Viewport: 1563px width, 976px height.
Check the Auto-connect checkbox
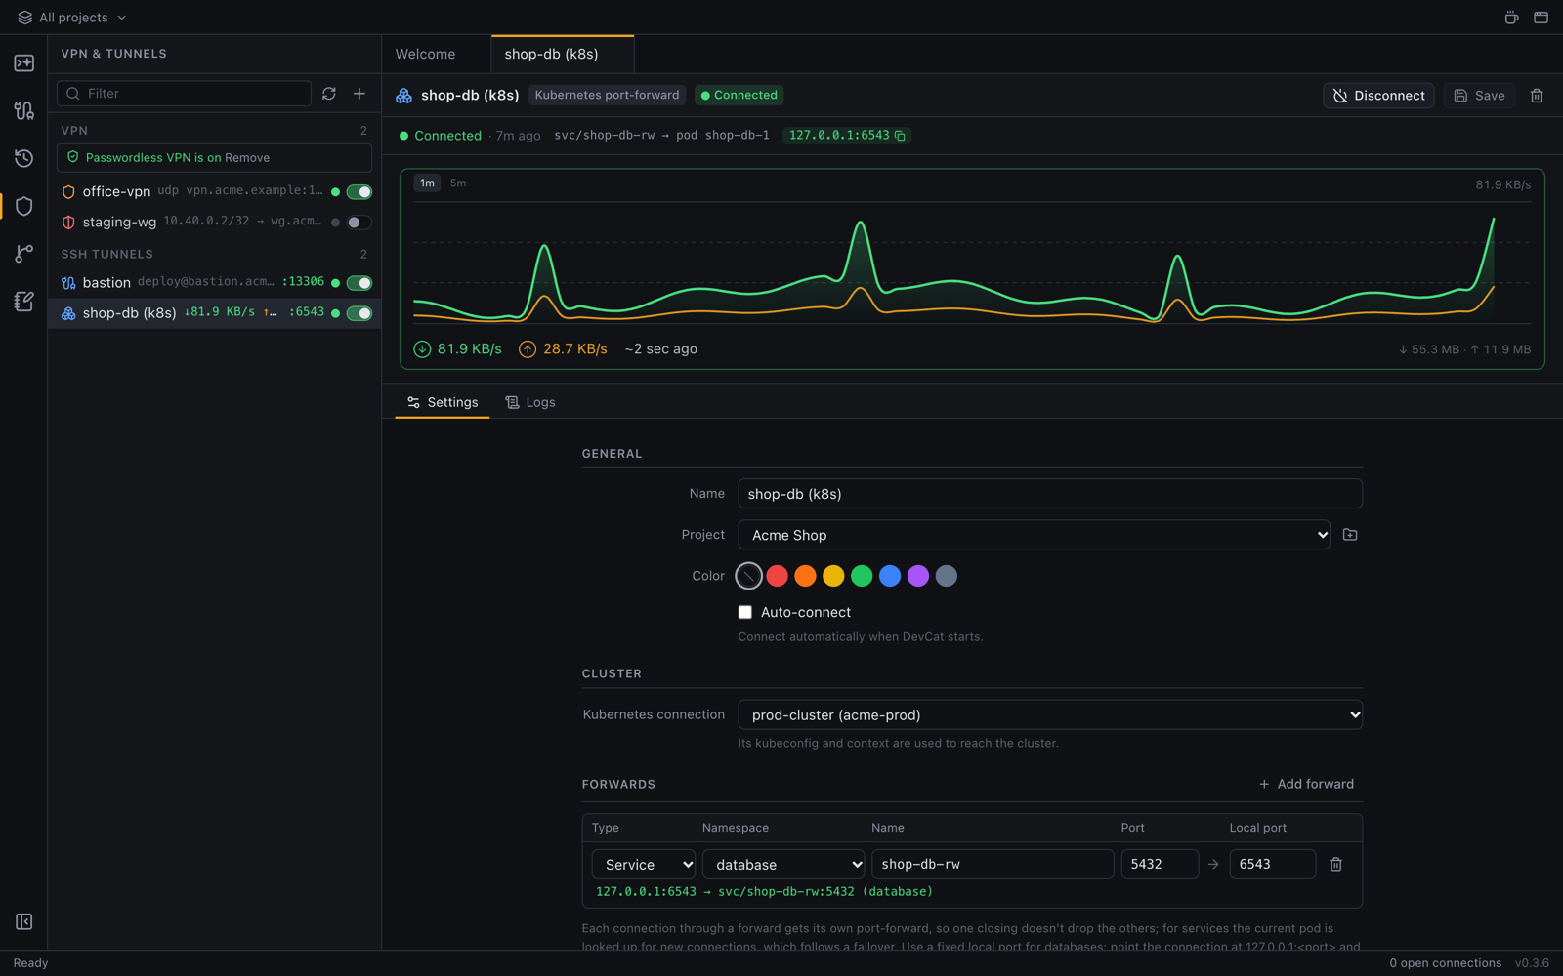tap(745, 612)
